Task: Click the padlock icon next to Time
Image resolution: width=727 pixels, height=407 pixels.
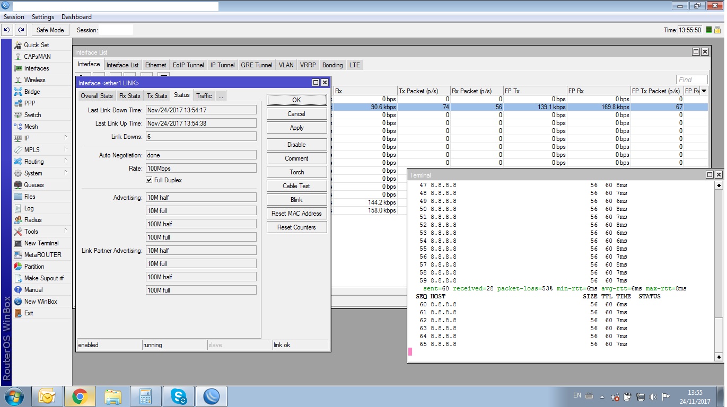Action: [717, 30]
